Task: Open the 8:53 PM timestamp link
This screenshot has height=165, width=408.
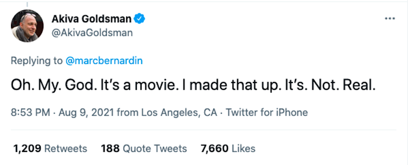Action: [31, 113]
